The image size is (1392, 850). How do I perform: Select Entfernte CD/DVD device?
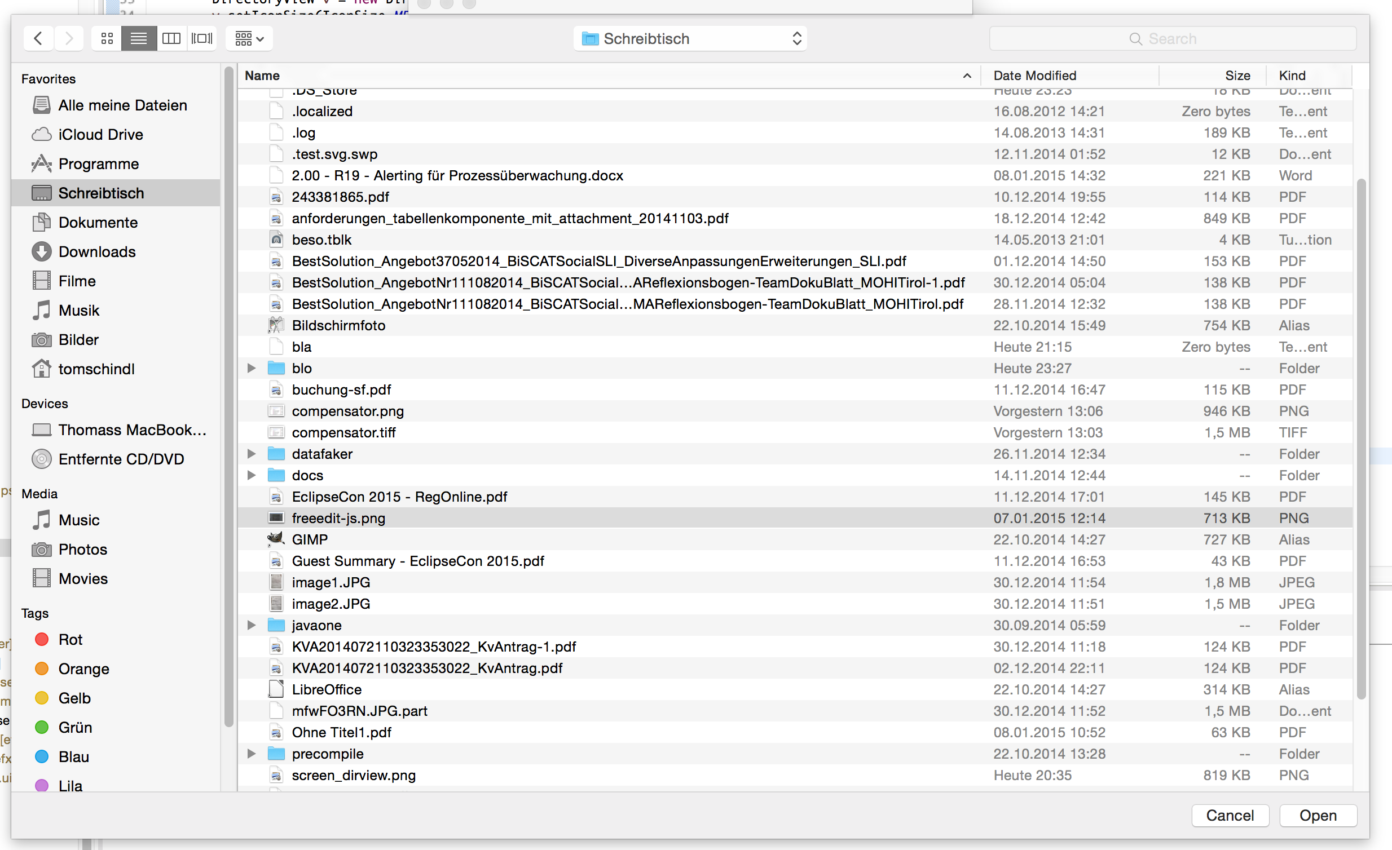116,459
